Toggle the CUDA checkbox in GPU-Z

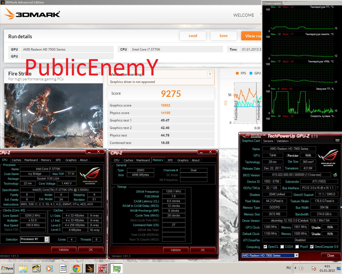tap(282, 247)
